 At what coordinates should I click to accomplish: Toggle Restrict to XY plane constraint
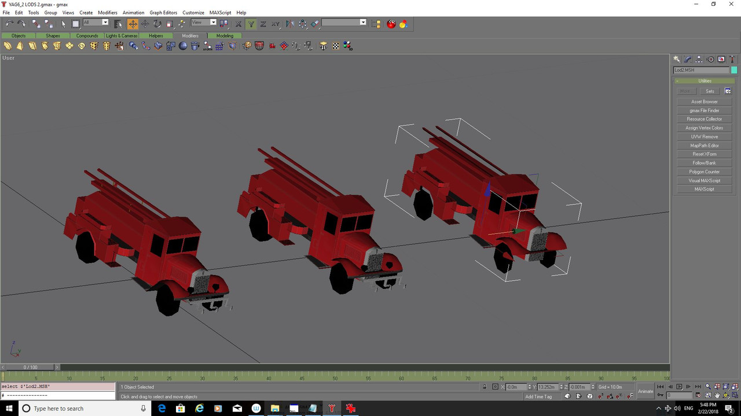point(276,24)
